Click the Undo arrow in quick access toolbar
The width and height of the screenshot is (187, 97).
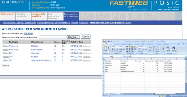click(x=111, y=41)
